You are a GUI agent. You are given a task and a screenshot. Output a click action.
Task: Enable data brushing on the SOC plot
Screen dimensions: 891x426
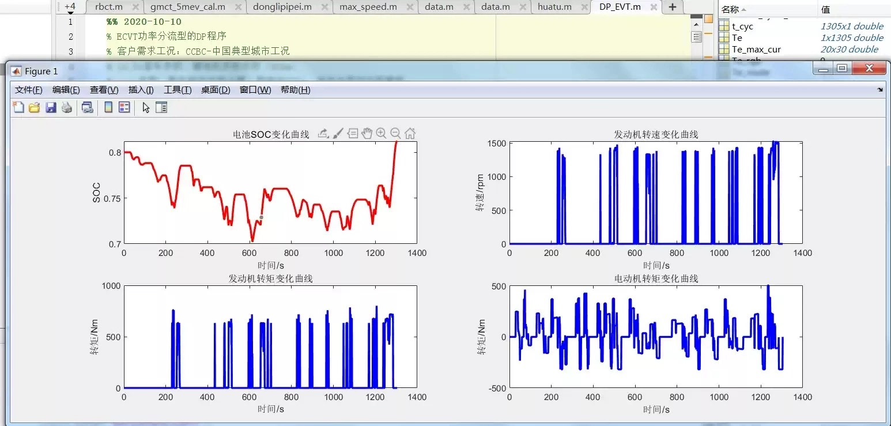pos(338,133)
